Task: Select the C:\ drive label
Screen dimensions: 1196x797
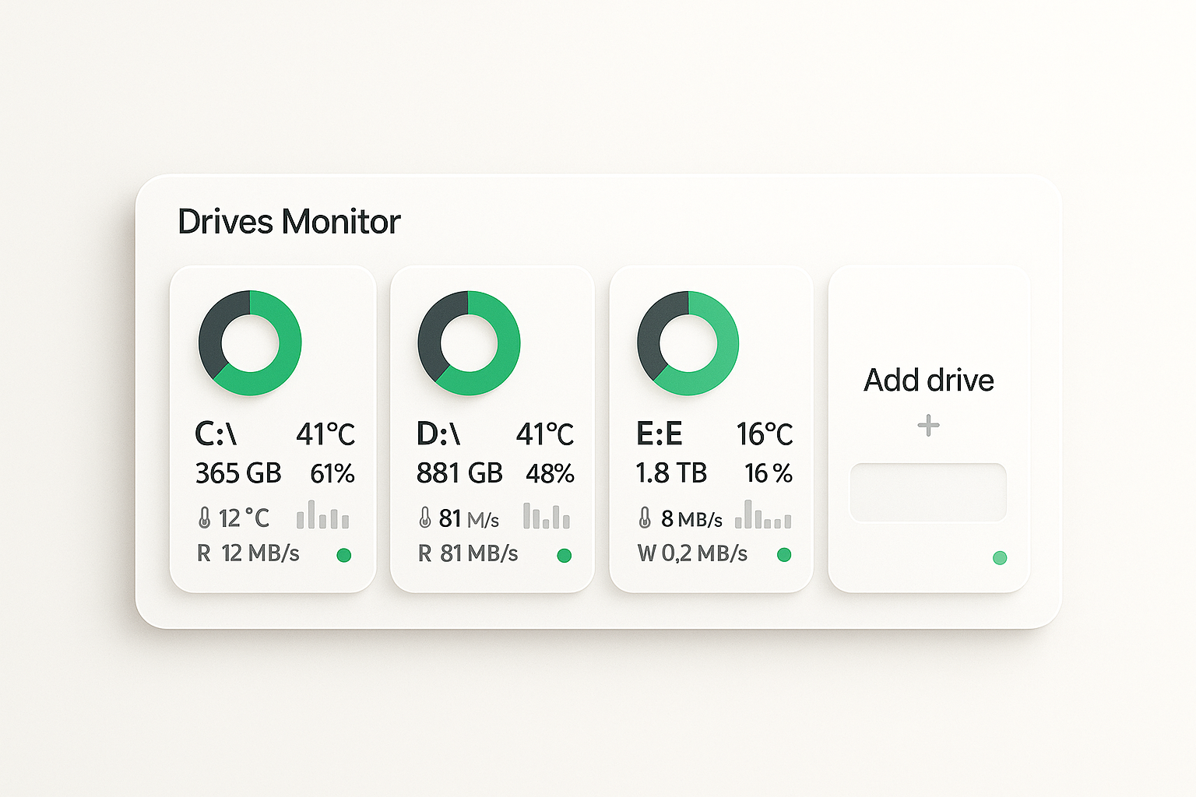Action: click(x=216, y=434)
